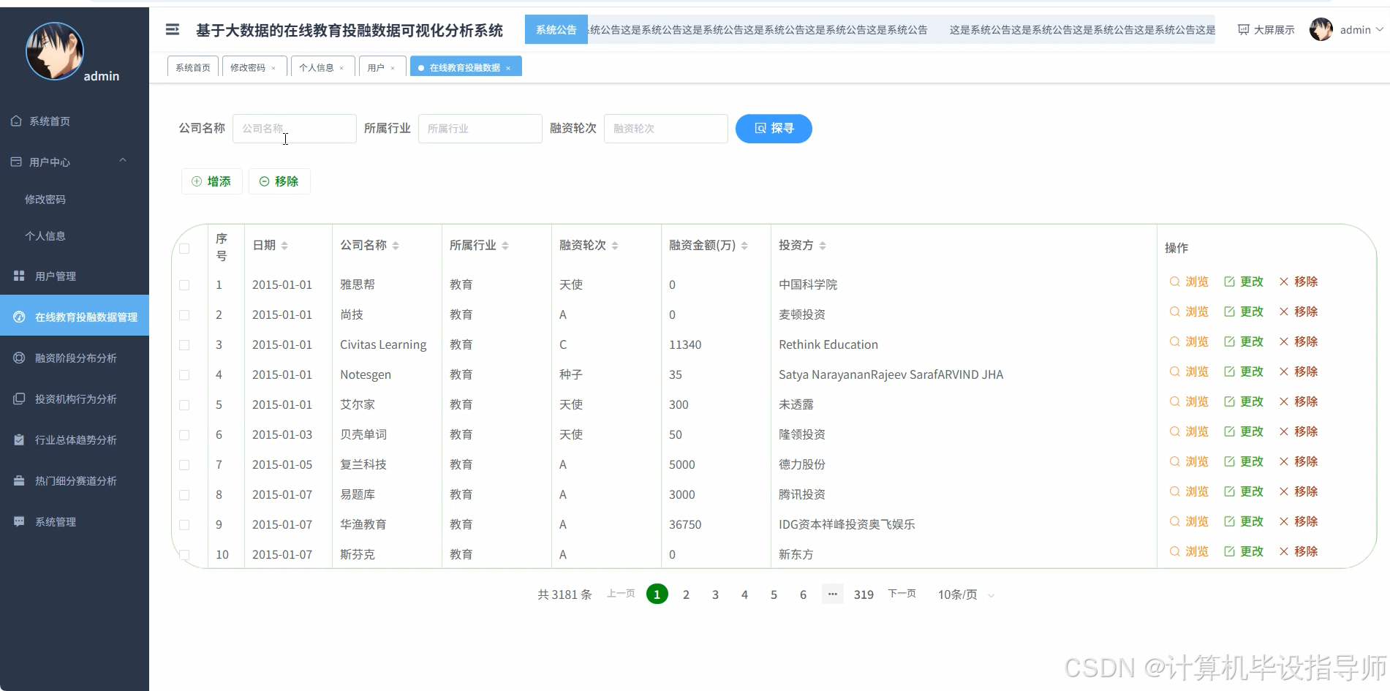1390x691 pixels.
Task: Check the row 8 易题库 checkbox
Action: (184, 495)
